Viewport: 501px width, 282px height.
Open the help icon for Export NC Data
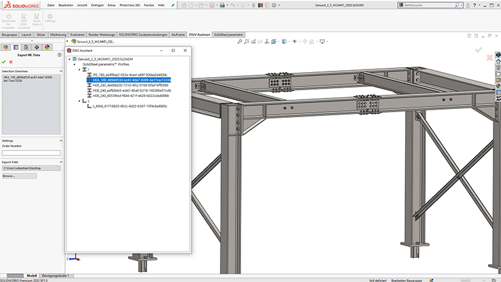(x=59, y=55)
